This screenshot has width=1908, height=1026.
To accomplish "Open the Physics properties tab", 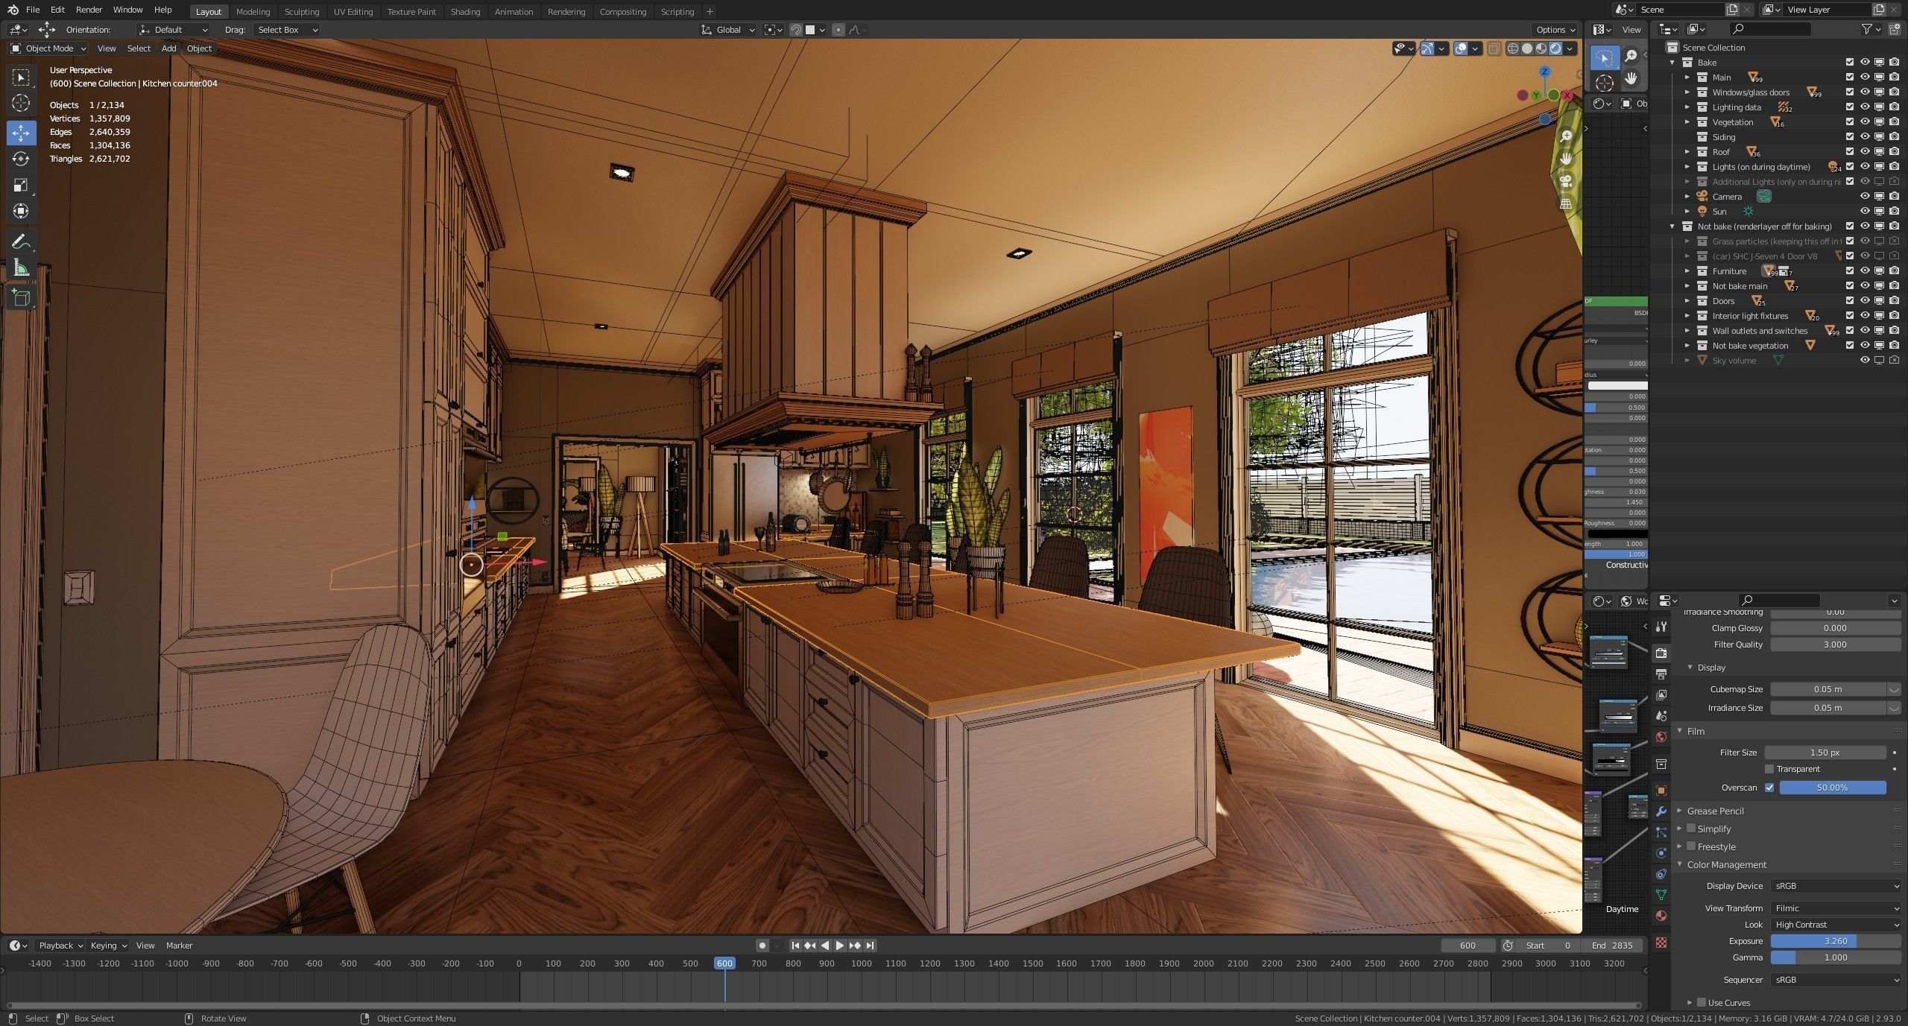I will click(1661, 853).
